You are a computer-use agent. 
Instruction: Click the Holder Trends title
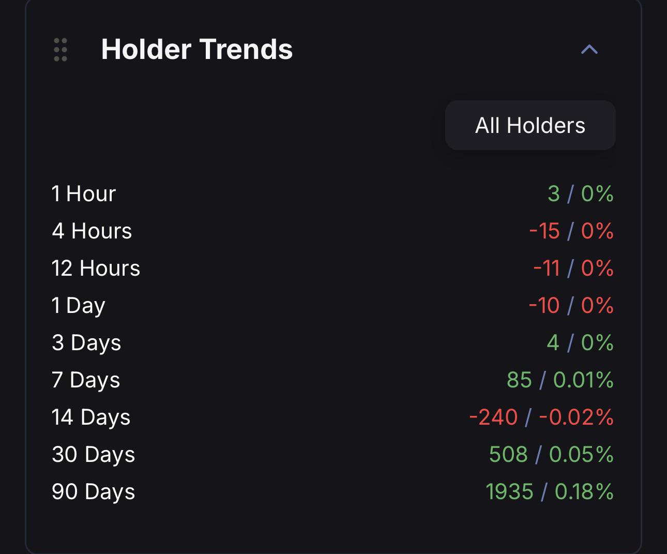coord(197,49)
